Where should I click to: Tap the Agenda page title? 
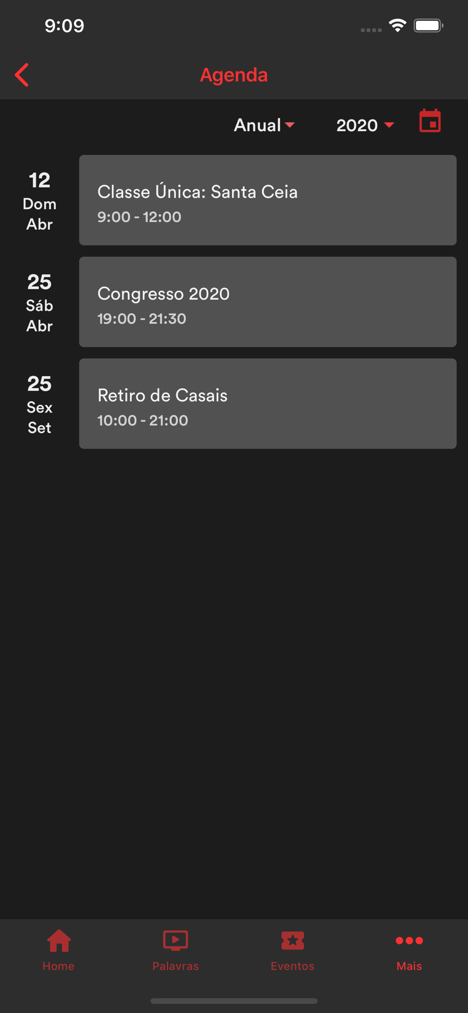click(233, 75)
